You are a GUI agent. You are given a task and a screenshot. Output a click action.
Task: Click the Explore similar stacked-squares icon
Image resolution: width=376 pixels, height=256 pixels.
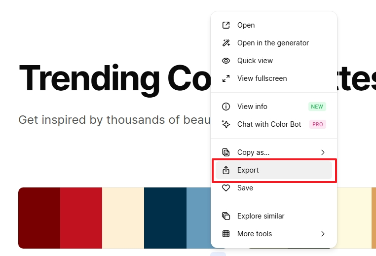(226, 216)
